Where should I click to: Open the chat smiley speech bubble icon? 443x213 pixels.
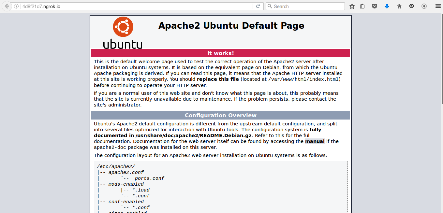coord(412,6)
